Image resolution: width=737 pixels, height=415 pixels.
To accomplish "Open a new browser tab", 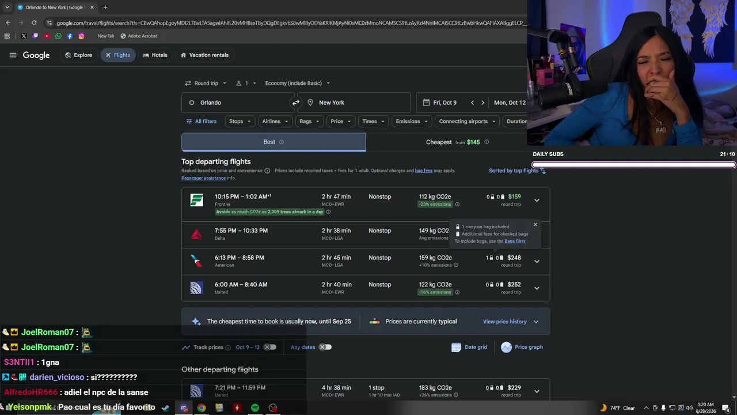I will coord(105,7).
